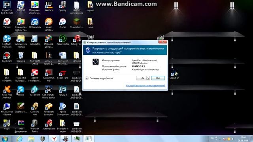Screen dimensions: 253x142
Task: Open the Настройка выдачи таких уведомлений link
Action: [x=145, y=86]
